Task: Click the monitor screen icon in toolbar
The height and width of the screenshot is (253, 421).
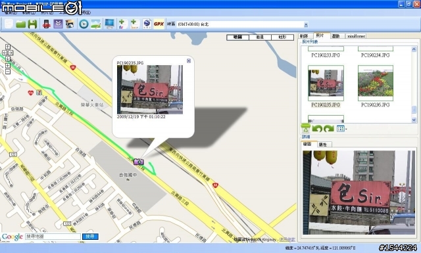Action: [110, 24]
